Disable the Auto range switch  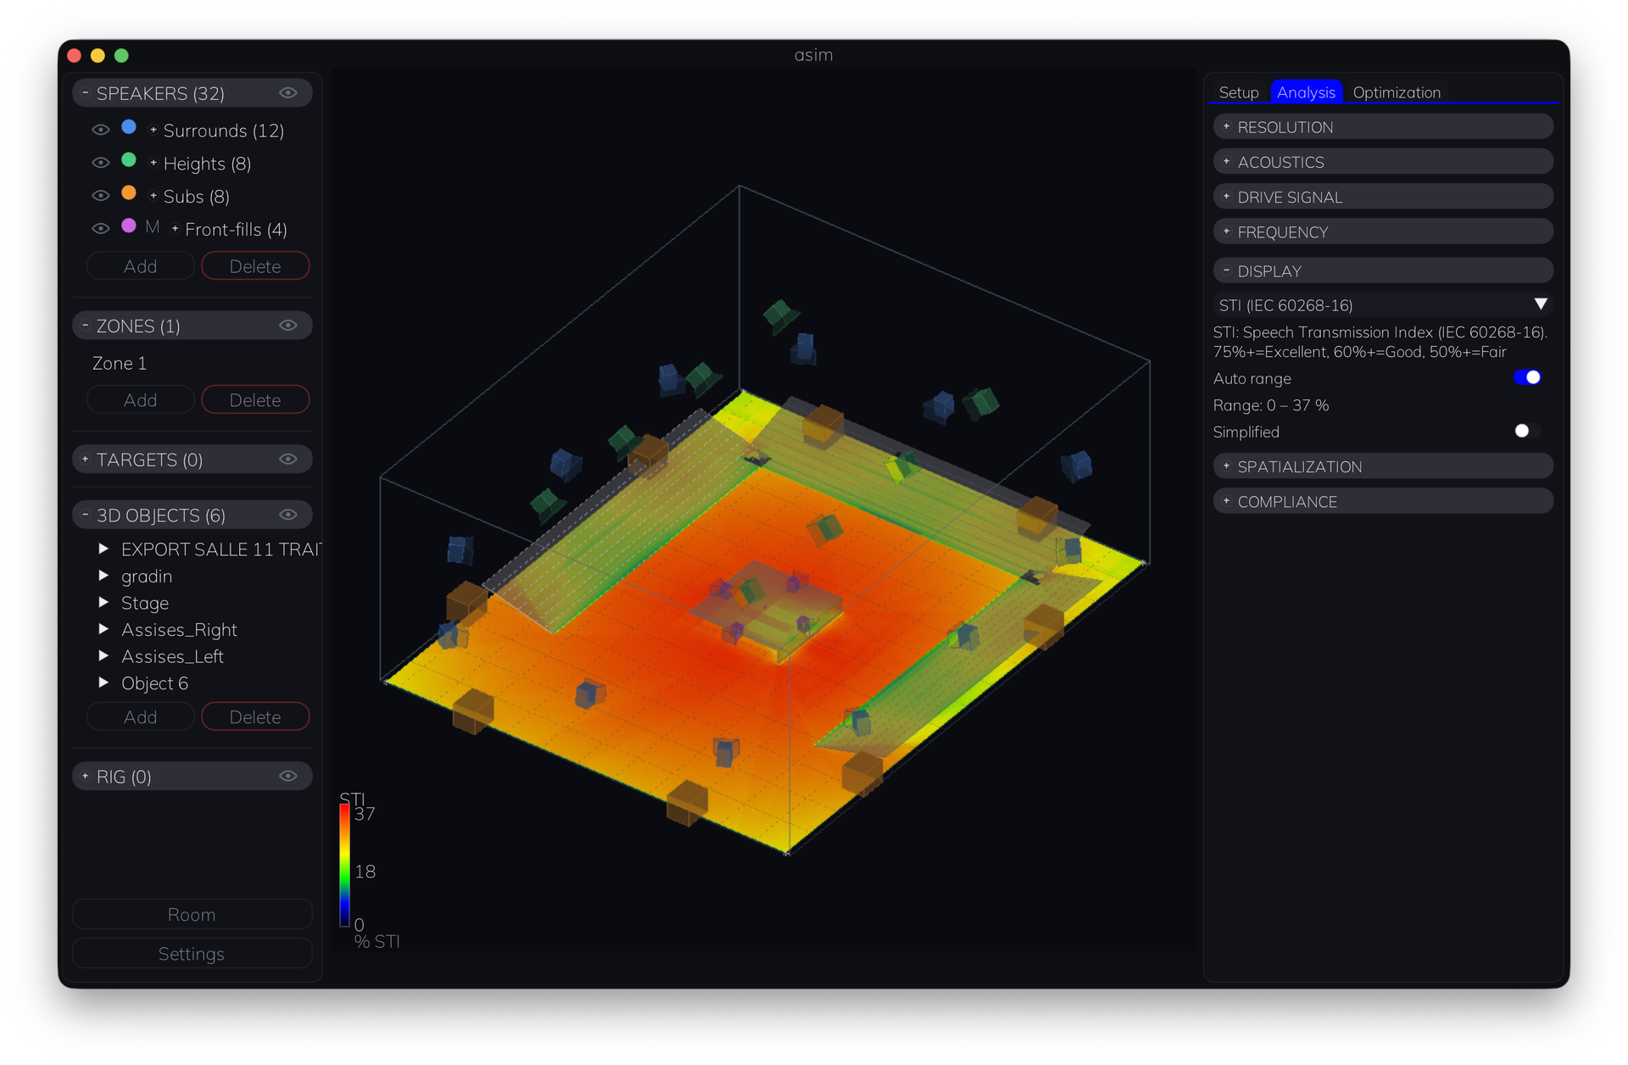[x=1527, y=377]
